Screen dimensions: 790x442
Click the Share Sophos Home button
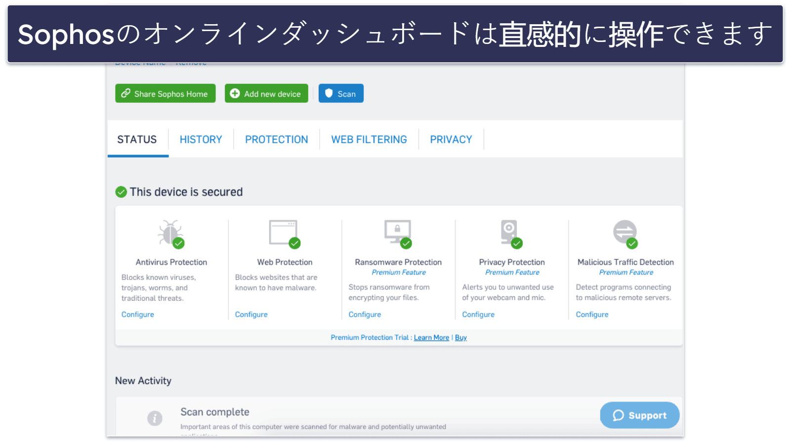(166, 93)
